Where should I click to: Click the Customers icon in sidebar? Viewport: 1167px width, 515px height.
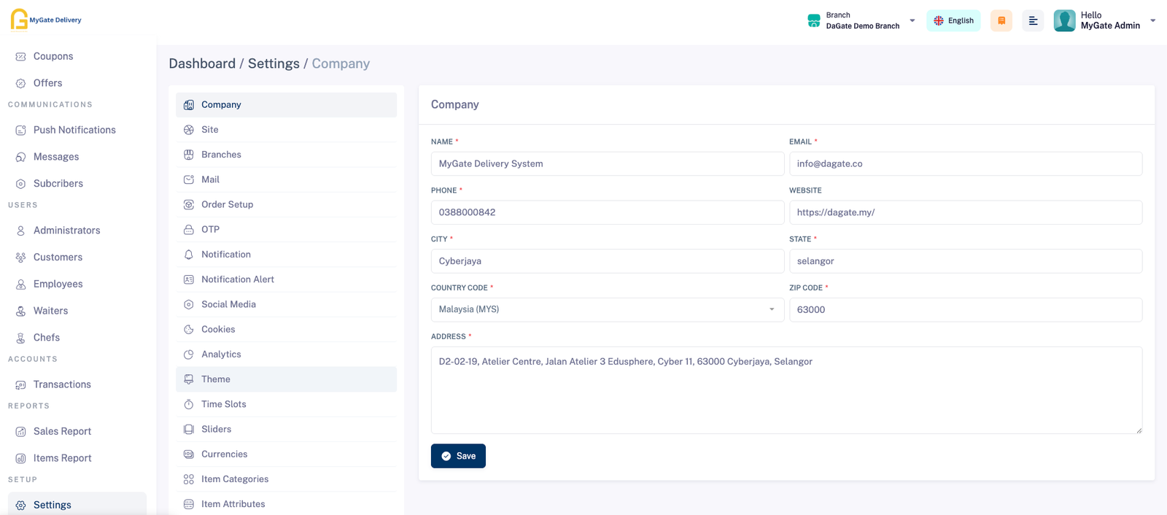pyautogui.click(x=20, y=257)
